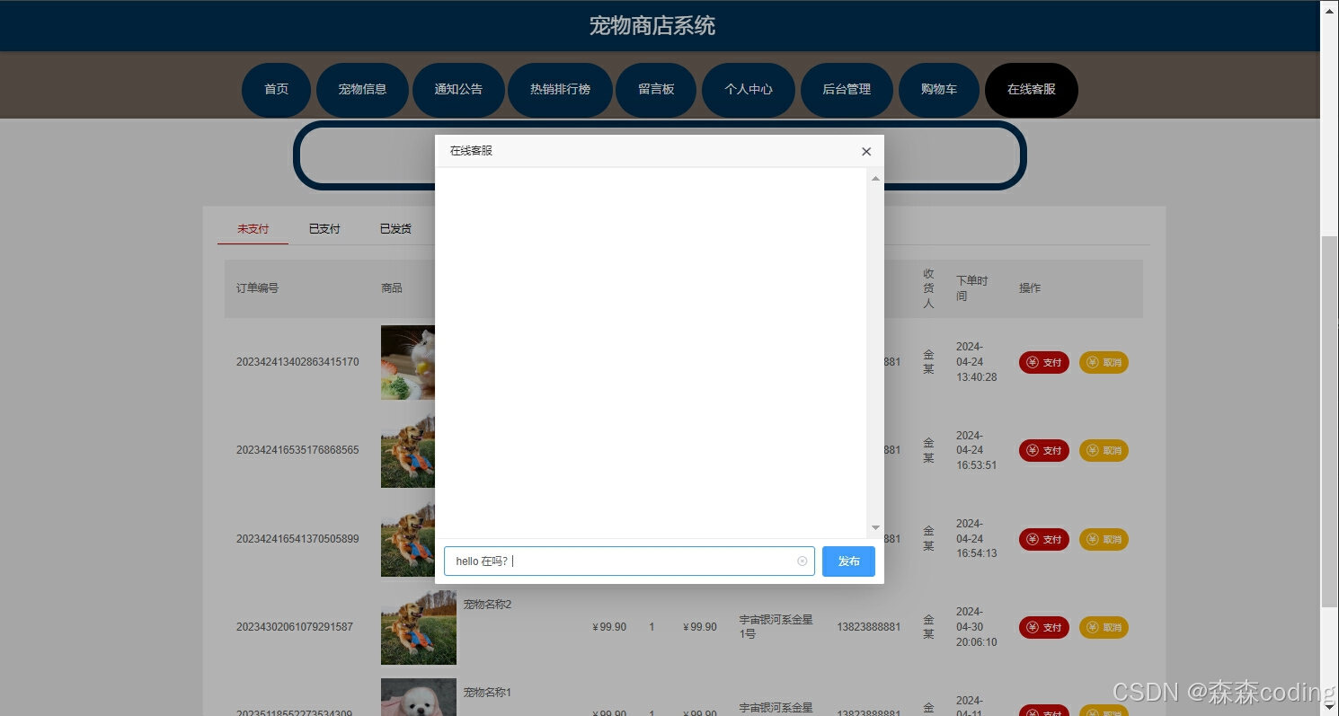1339x716 pixels.
Task: Click the dog thumbnail of order 202342416535176868565
Action: click(x=408, y=450)
